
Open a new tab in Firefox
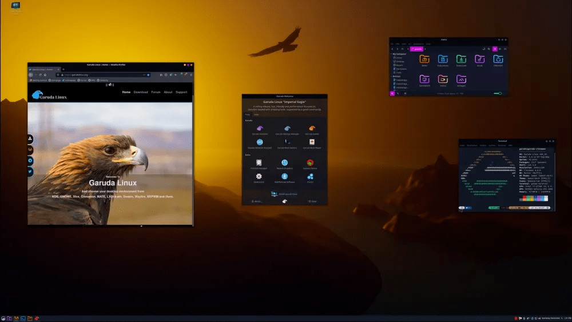tap(63, 69)
